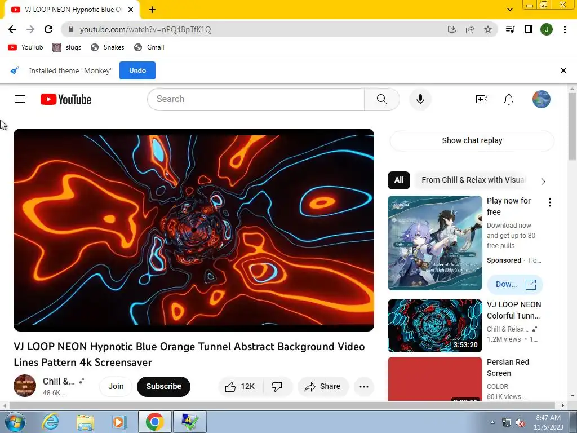Click the magnifying glass search button
This screenshot has height=433, width=577.
381,99
